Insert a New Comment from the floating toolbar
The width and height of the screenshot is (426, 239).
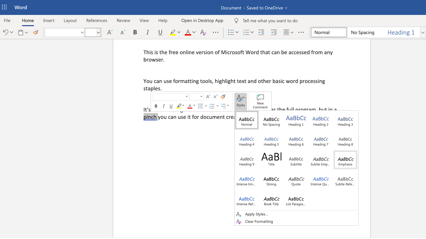pyautogui.click(x=260, y=101)
